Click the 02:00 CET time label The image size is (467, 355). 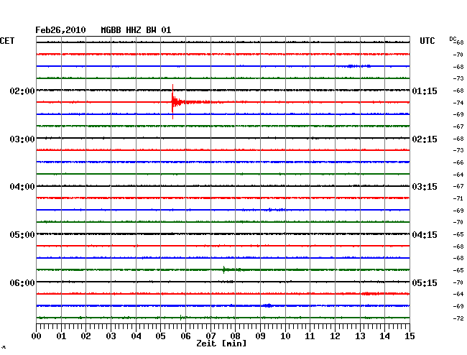(x=22, y=91)
